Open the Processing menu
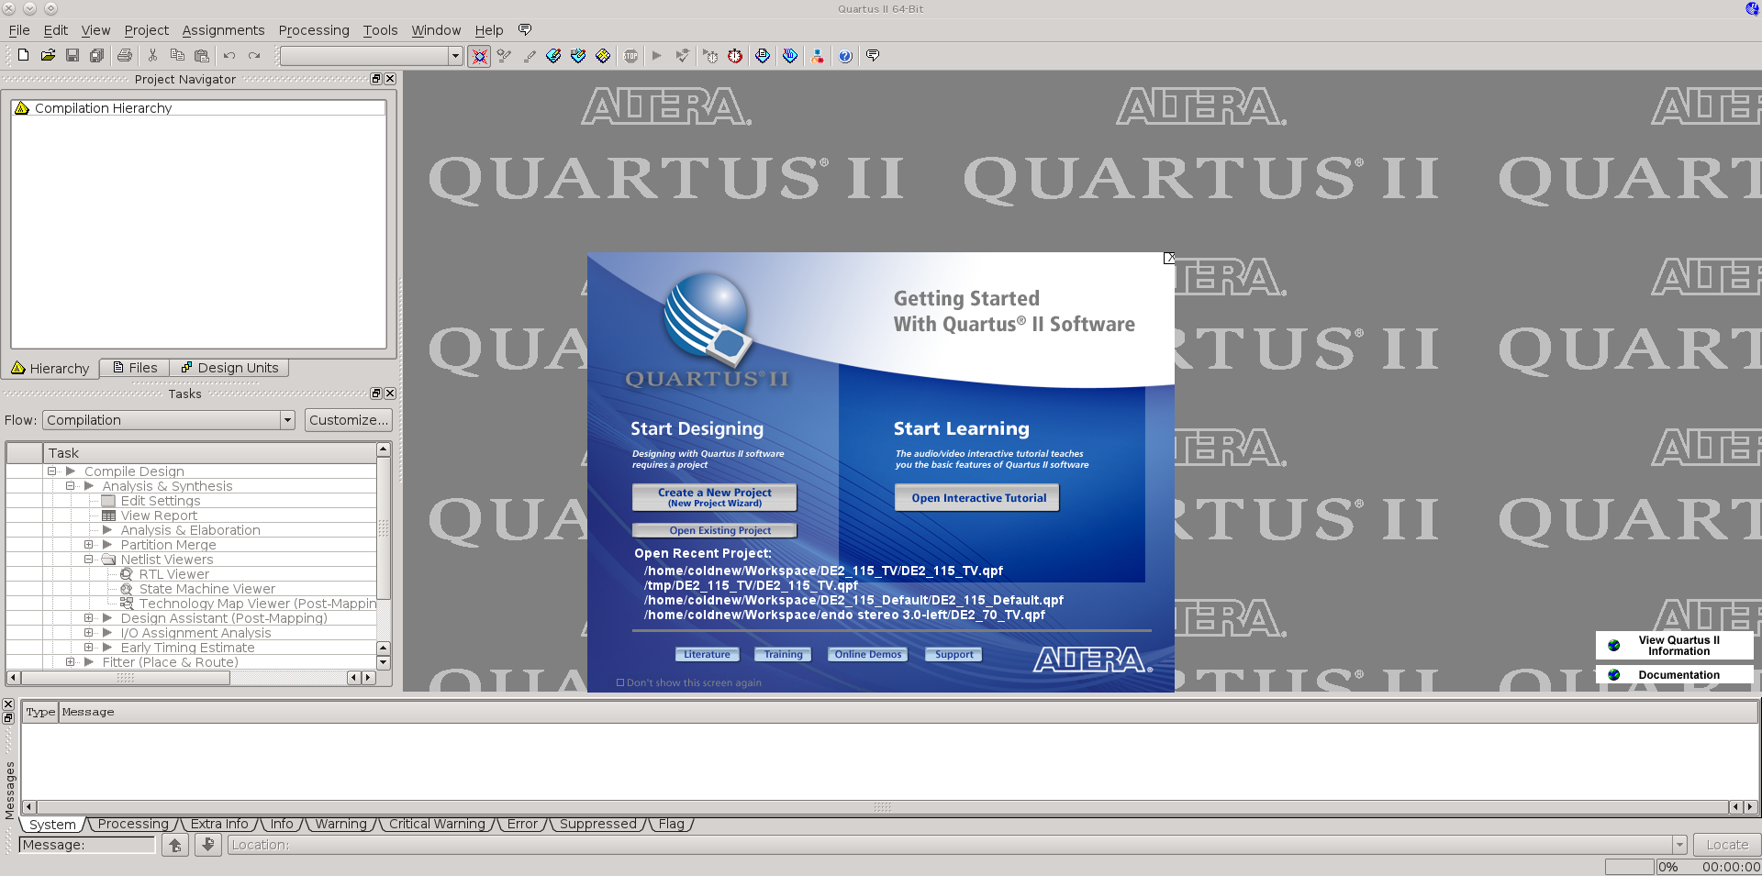1762x876 pixels. click(x=314, y=30)
